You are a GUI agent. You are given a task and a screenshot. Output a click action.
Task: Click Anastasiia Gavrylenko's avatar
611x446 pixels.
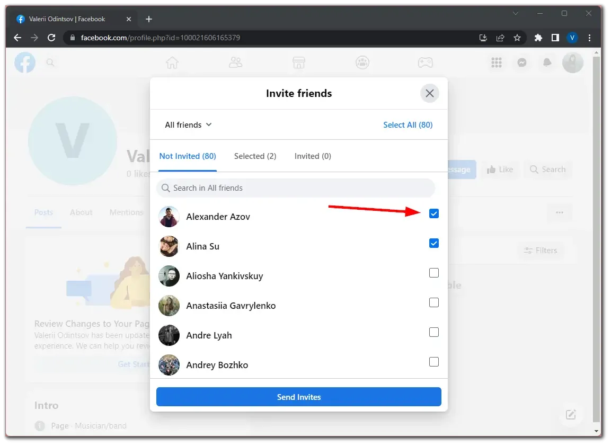click(x=169, y=306)
